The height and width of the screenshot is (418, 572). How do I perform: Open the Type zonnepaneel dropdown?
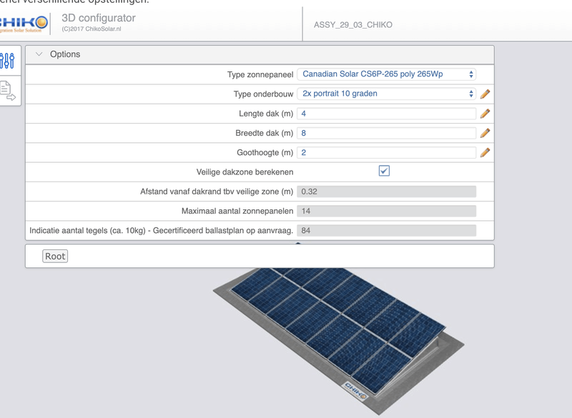386,74
